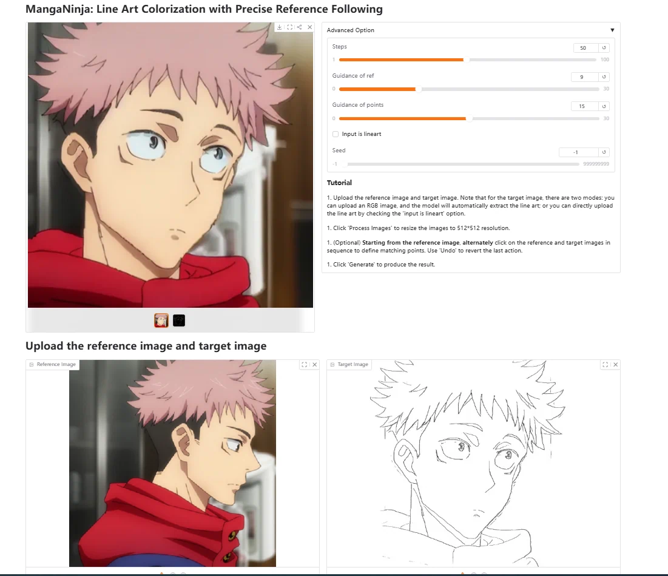The image size is (668, 576).
Task: Click the Guidance of points slider handle
Action: (469, 118)
